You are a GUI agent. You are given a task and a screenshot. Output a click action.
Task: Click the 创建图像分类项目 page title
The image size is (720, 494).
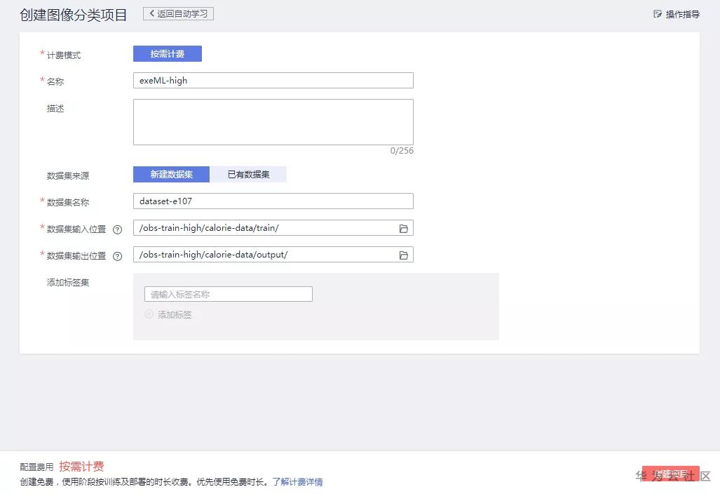point(74,15)
